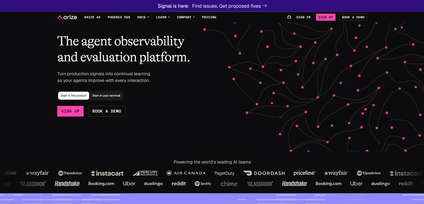Click the Air Canada logo
Screen dimensions: 424x204
pos(186,173)
